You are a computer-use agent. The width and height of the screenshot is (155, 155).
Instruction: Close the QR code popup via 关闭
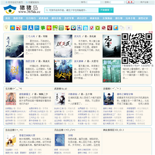151,32
